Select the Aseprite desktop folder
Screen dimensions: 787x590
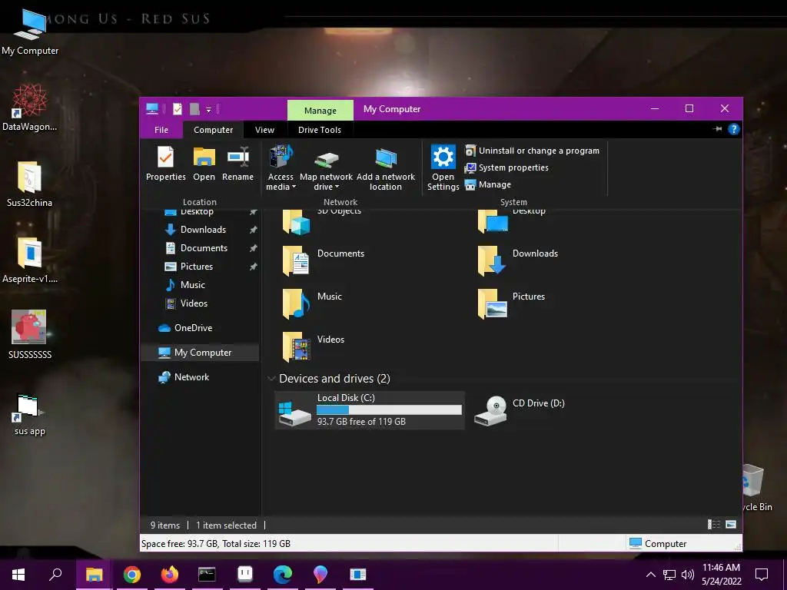(30, 260)
